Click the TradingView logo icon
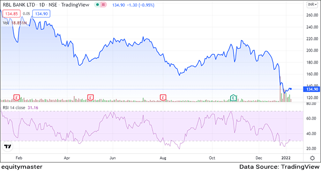 (x=8, y=146)
